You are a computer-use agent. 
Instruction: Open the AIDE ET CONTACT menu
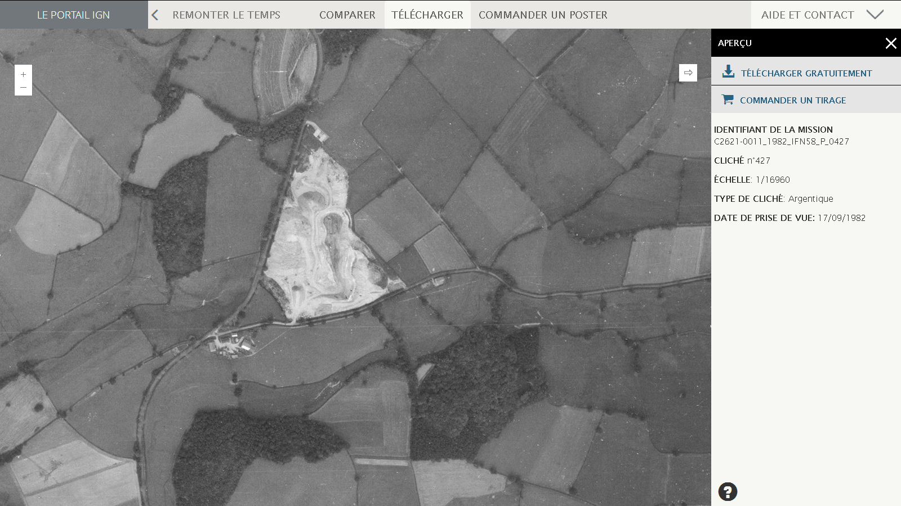807,15
